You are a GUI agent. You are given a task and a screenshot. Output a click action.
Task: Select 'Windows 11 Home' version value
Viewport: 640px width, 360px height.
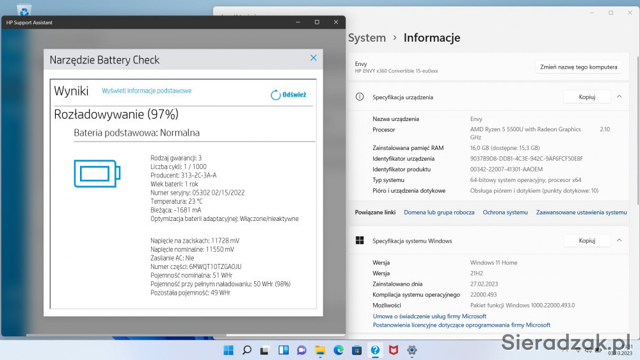tap(493, 263)
